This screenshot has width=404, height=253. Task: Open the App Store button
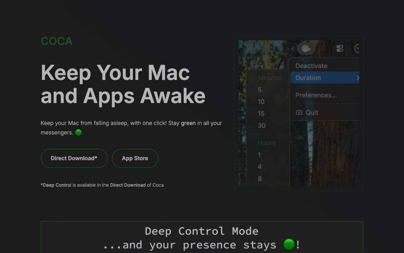pyautogui.click(x=135, y=158)
